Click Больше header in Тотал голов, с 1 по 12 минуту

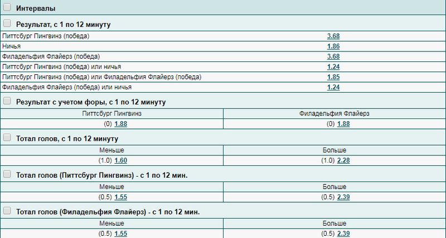334,150
